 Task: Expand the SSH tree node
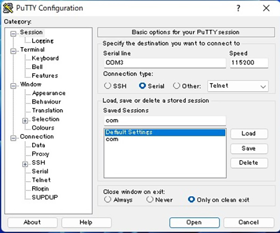tap(26, 163)
